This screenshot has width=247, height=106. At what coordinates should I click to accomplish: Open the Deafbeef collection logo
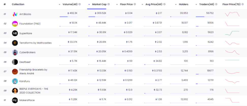tap(15, 62)
